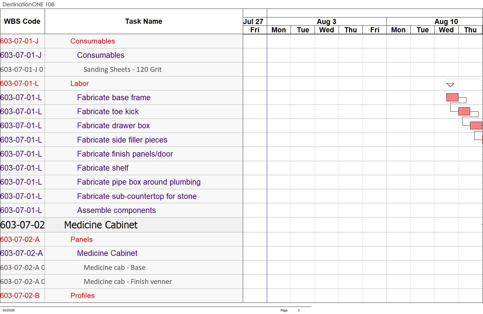Click Mon under Aug 10 header
Screen dimensions: 483x314
click(398, 30)
